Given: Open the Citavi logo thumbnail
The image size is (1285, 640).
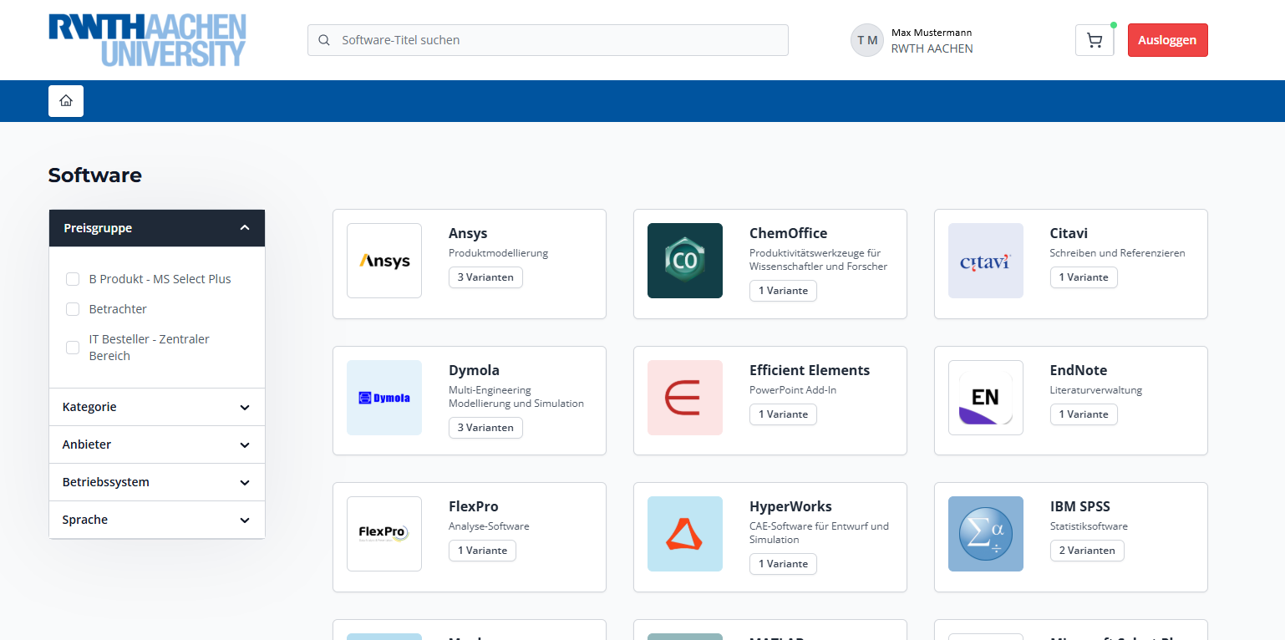Looking at the screenshot, I should click(986, 261).
